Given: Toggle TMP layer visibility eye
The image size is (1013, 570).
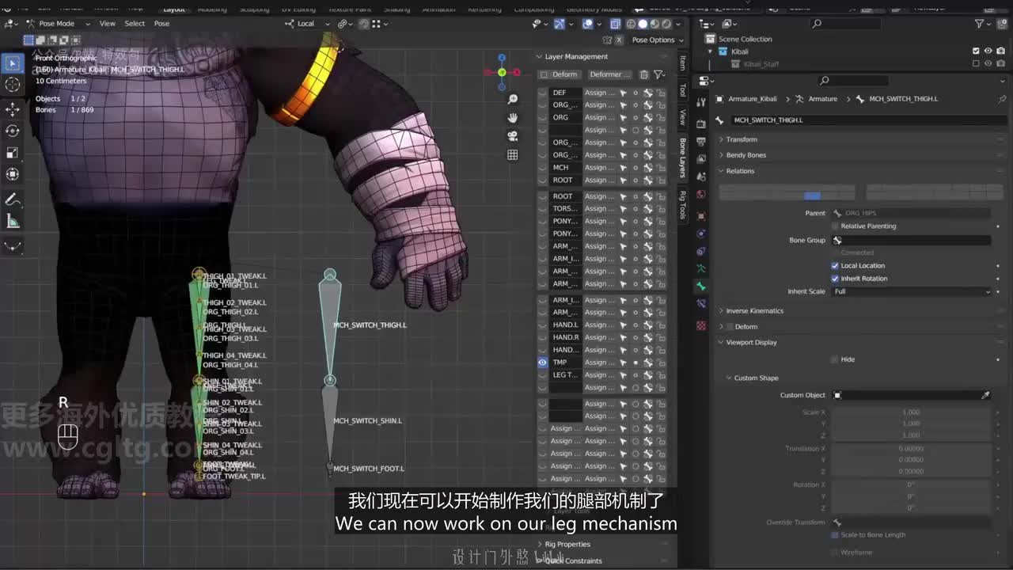Looking at the screenshot, I should 543,363.
